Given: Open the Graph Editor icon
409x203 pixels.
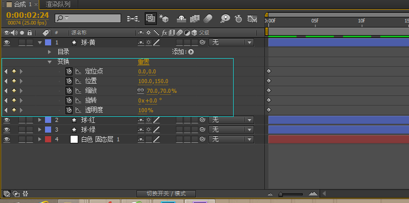Looking at the screenshot, I should point(252,18).
